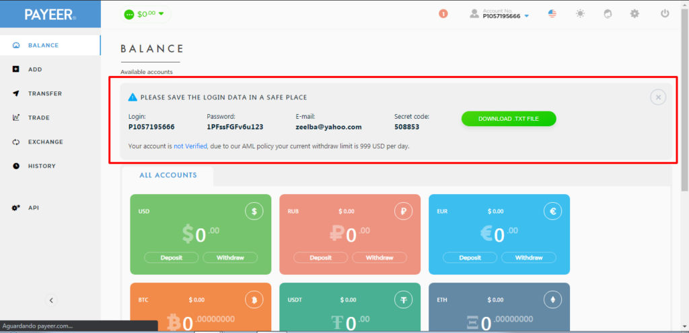Click the BALANCE page heading
Viewport: 689px width, 333px height.
152,48
